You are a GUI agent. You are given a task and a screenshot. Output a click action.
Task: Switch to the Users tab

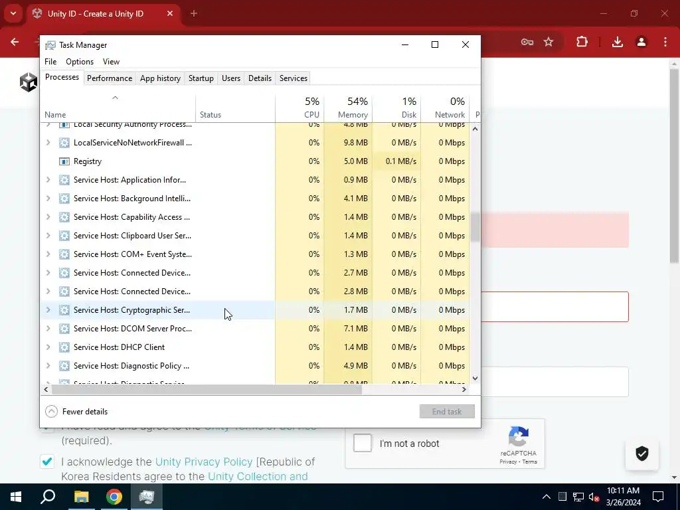tap(230, 78)
